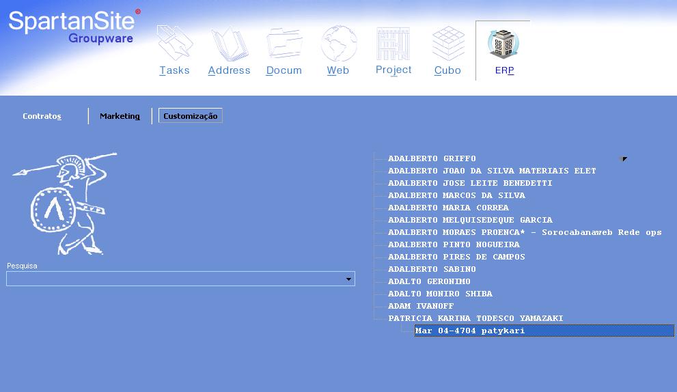Image resolution: width=677 pixels, height=392 pixels.
Task: Select ADALTO MONIRO SHIBA
Action: [x=440, y=294]
